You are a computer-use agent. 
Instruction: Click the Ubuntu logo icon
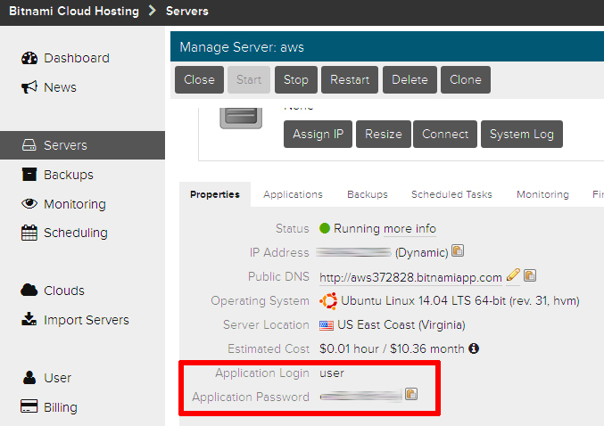328,300
